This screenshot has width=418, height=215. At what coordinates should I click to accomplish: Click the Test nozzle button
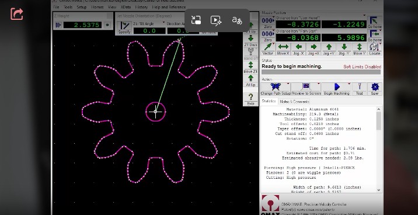tap(360, 89)
